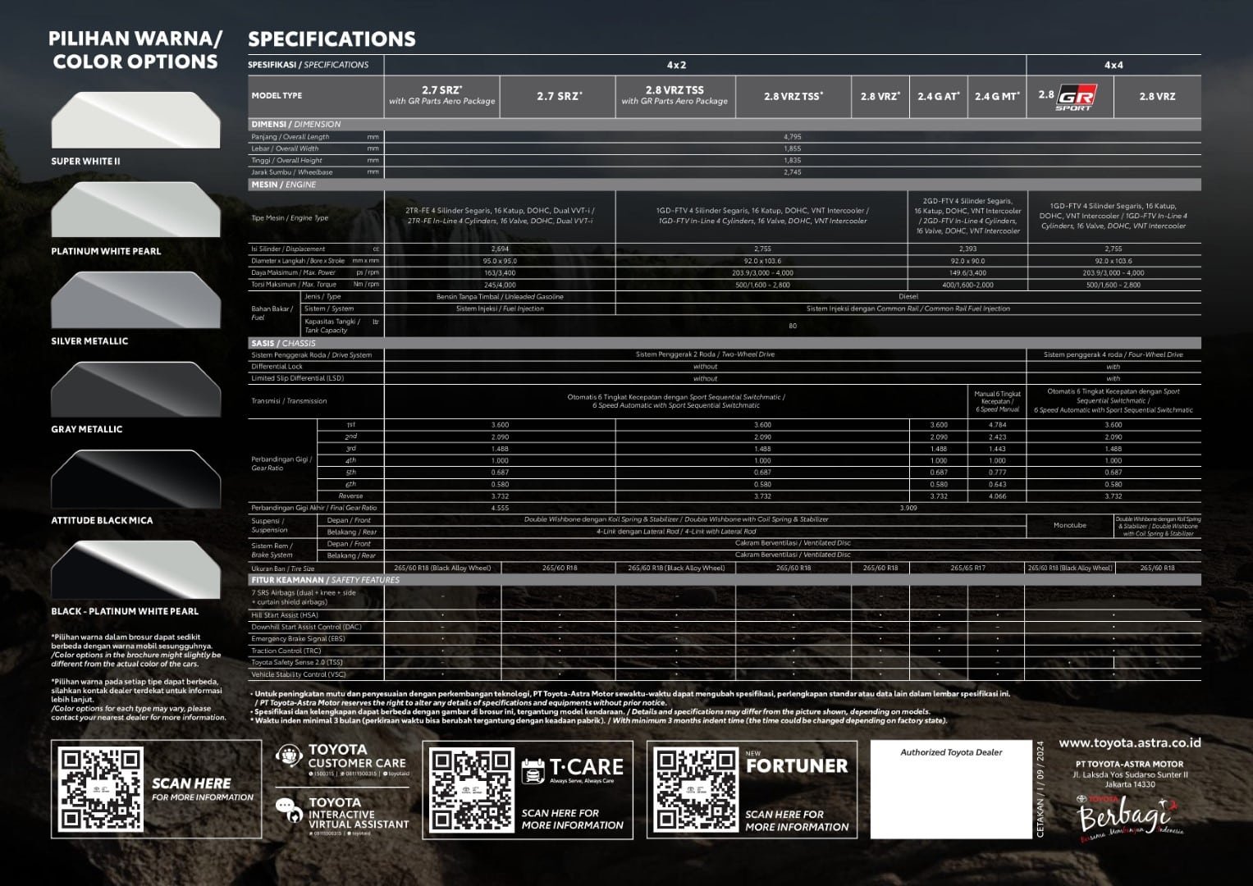Click 'FITUR KEAMANAN / SAFETY FEATURES' section header
This screenshot has height=886, width=1253.
[x=326, y=580]
